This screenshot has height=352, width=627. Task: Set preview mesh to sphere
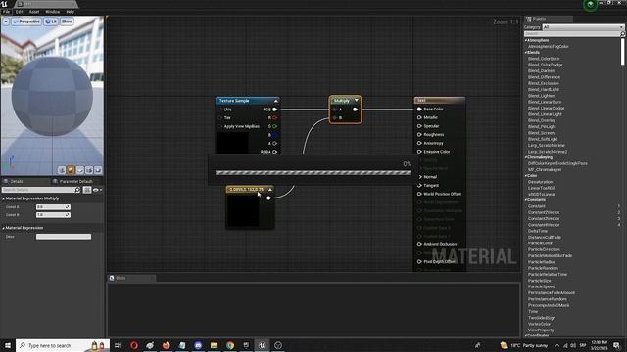[x=71, y=170]
